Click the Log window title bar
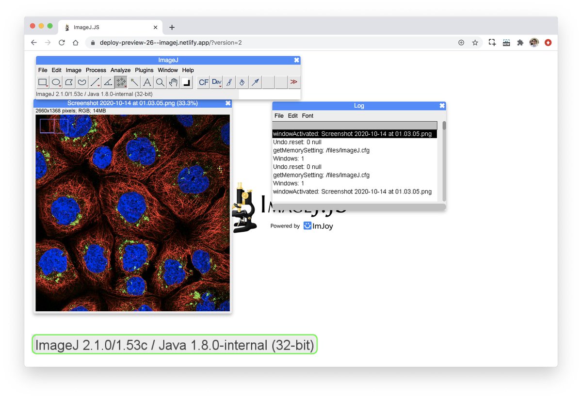 359,106
